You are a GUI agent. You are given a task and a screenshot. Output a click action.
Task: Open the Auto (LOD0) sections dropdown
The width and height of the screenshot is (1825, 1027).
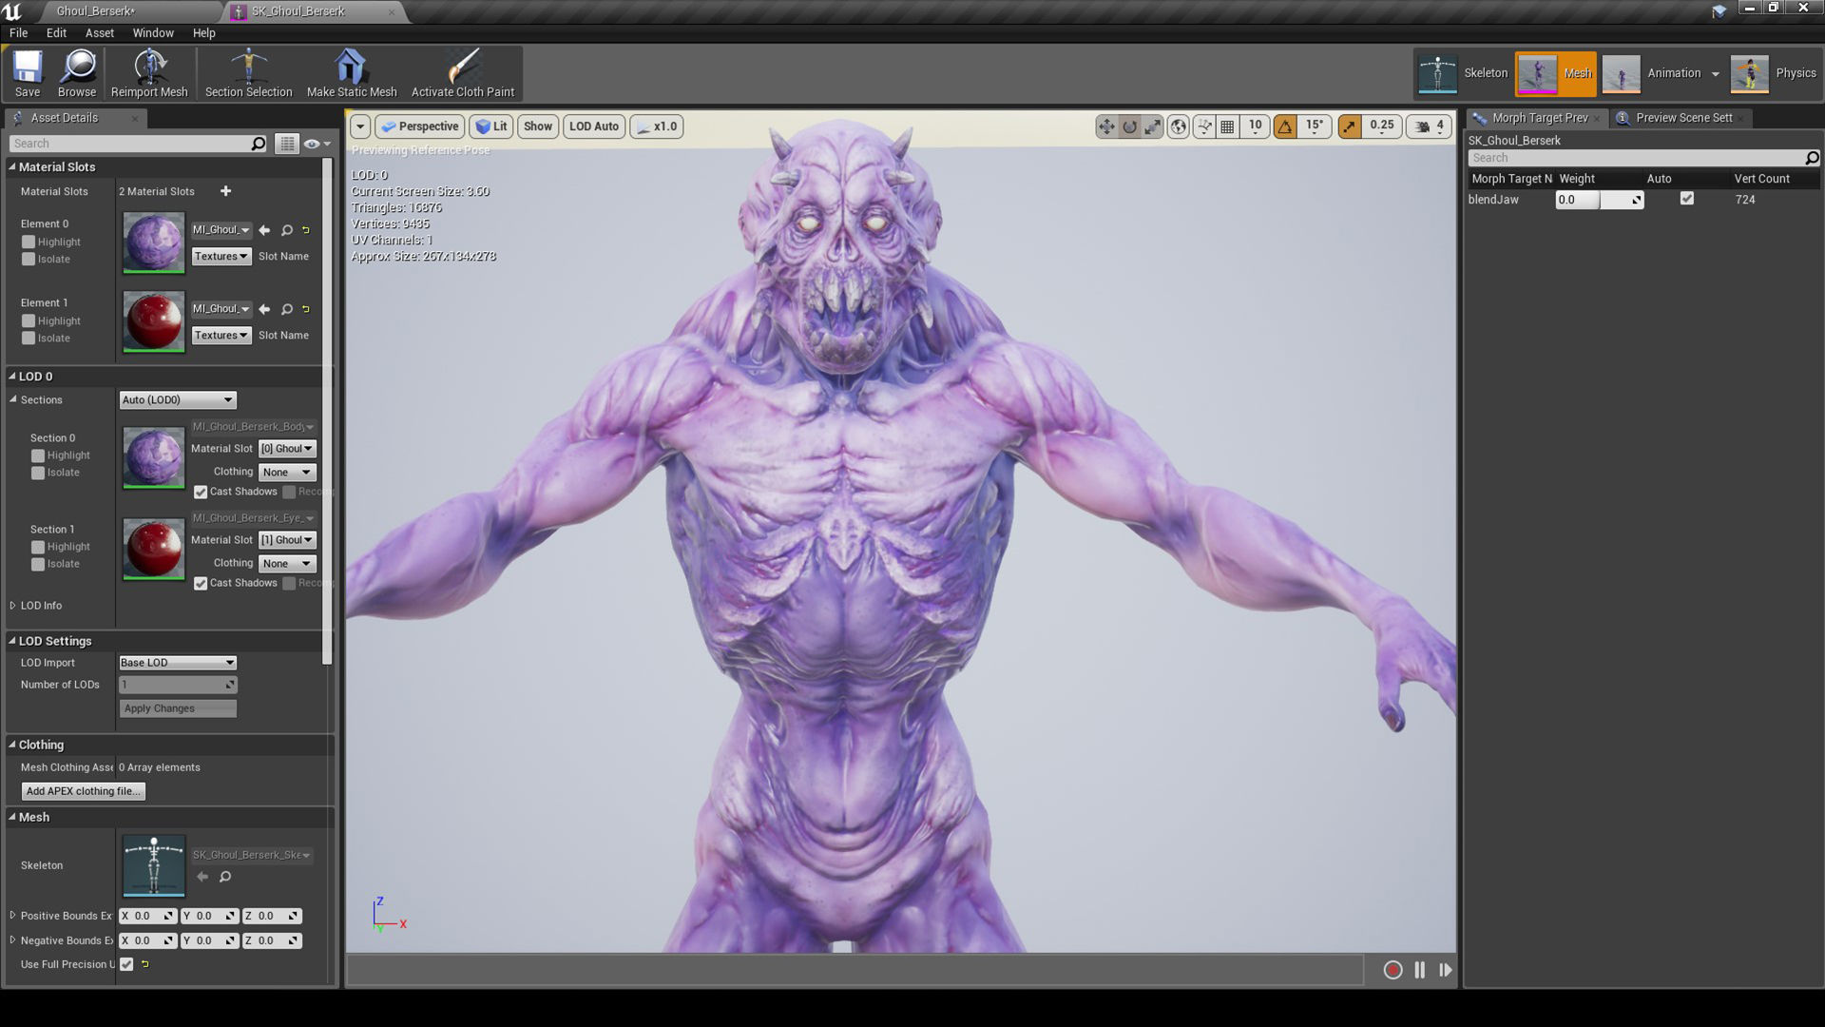coord(178,400)
